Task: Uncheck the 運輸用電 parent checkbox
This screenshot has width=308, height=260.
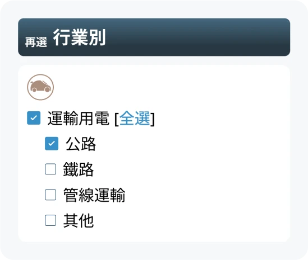Action: pos(34,118)
